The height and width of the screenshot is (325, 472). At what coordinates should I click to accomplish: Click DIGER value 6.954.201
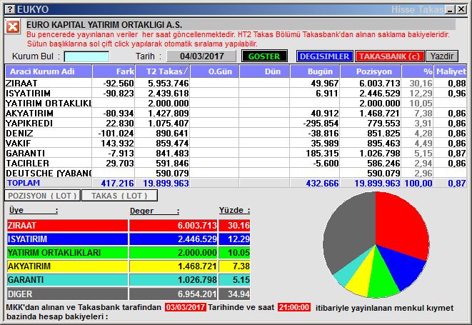tap(197, 294)
